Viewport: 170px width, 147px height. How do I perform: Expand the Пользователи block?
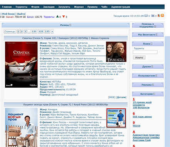point(157,75)
